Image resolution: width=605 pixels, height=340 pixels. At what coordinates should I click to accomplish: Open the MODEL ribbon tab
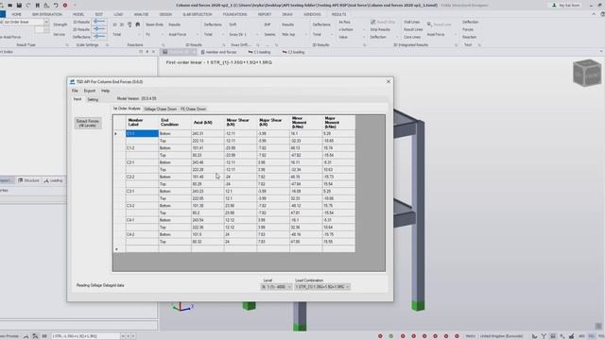(78, 14)
